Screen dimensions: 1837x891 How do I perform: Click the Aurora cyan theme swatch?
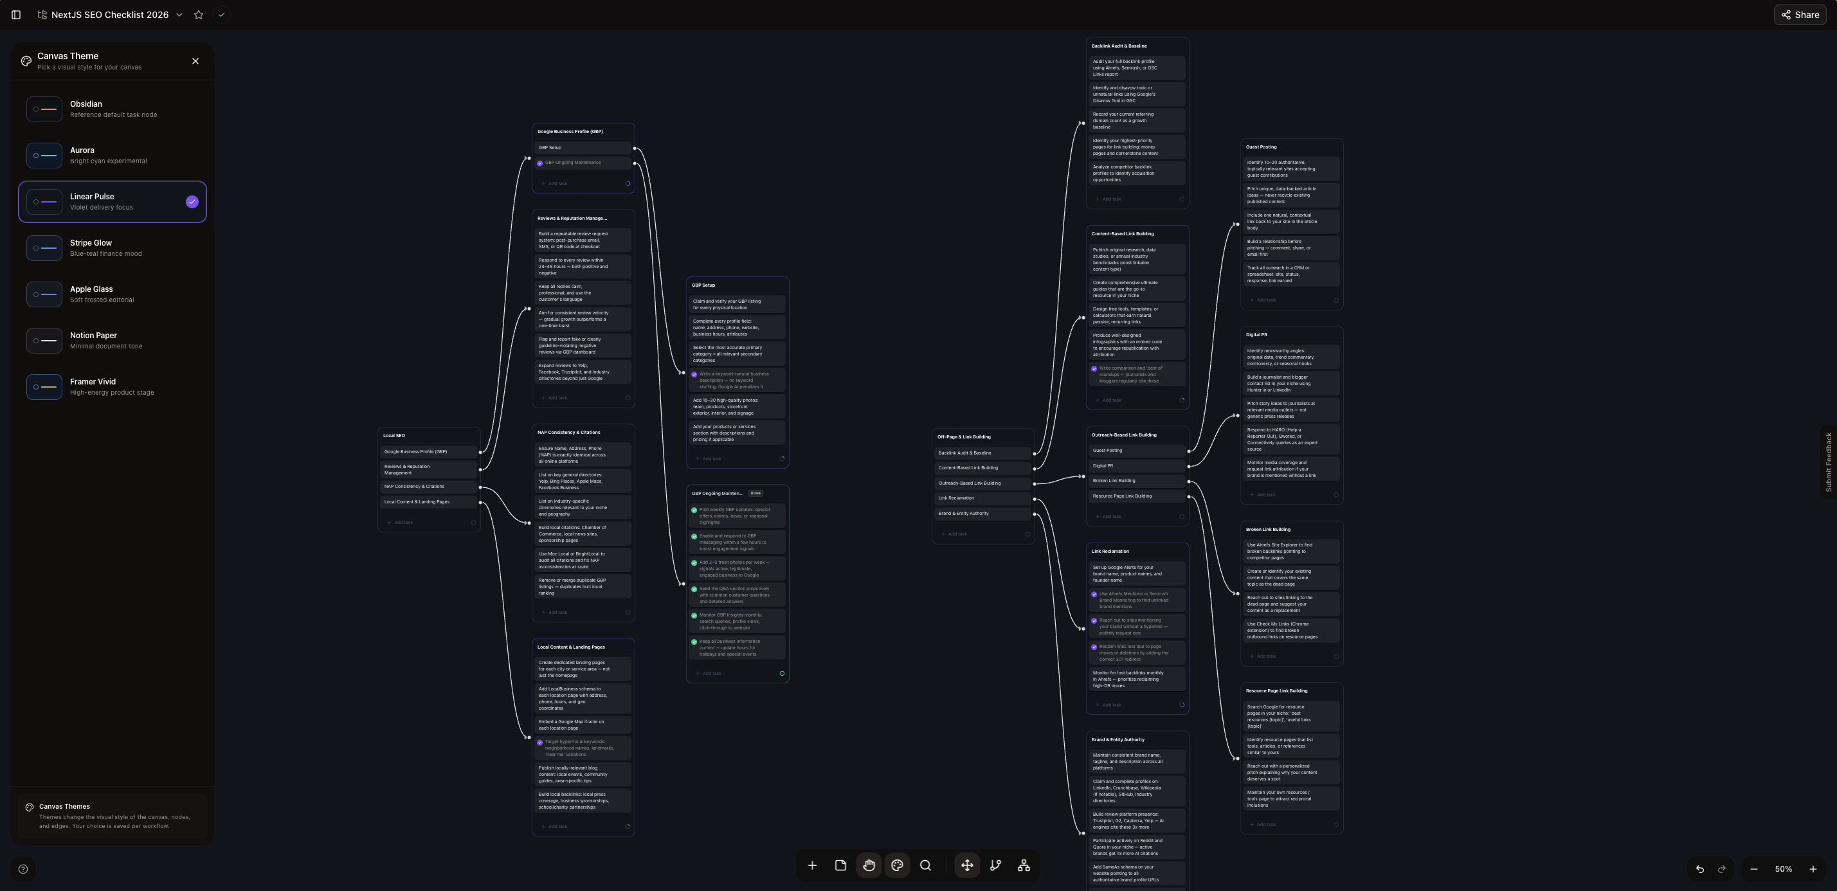pos(44,156)
